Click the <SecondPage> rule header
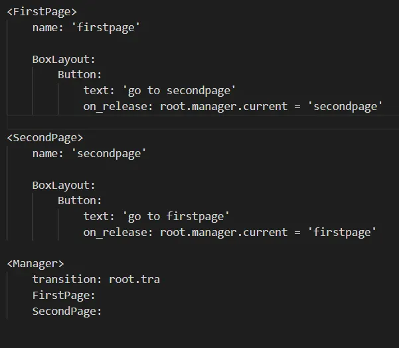The width and height of the screenshot is (399, 348). (45, 137)
